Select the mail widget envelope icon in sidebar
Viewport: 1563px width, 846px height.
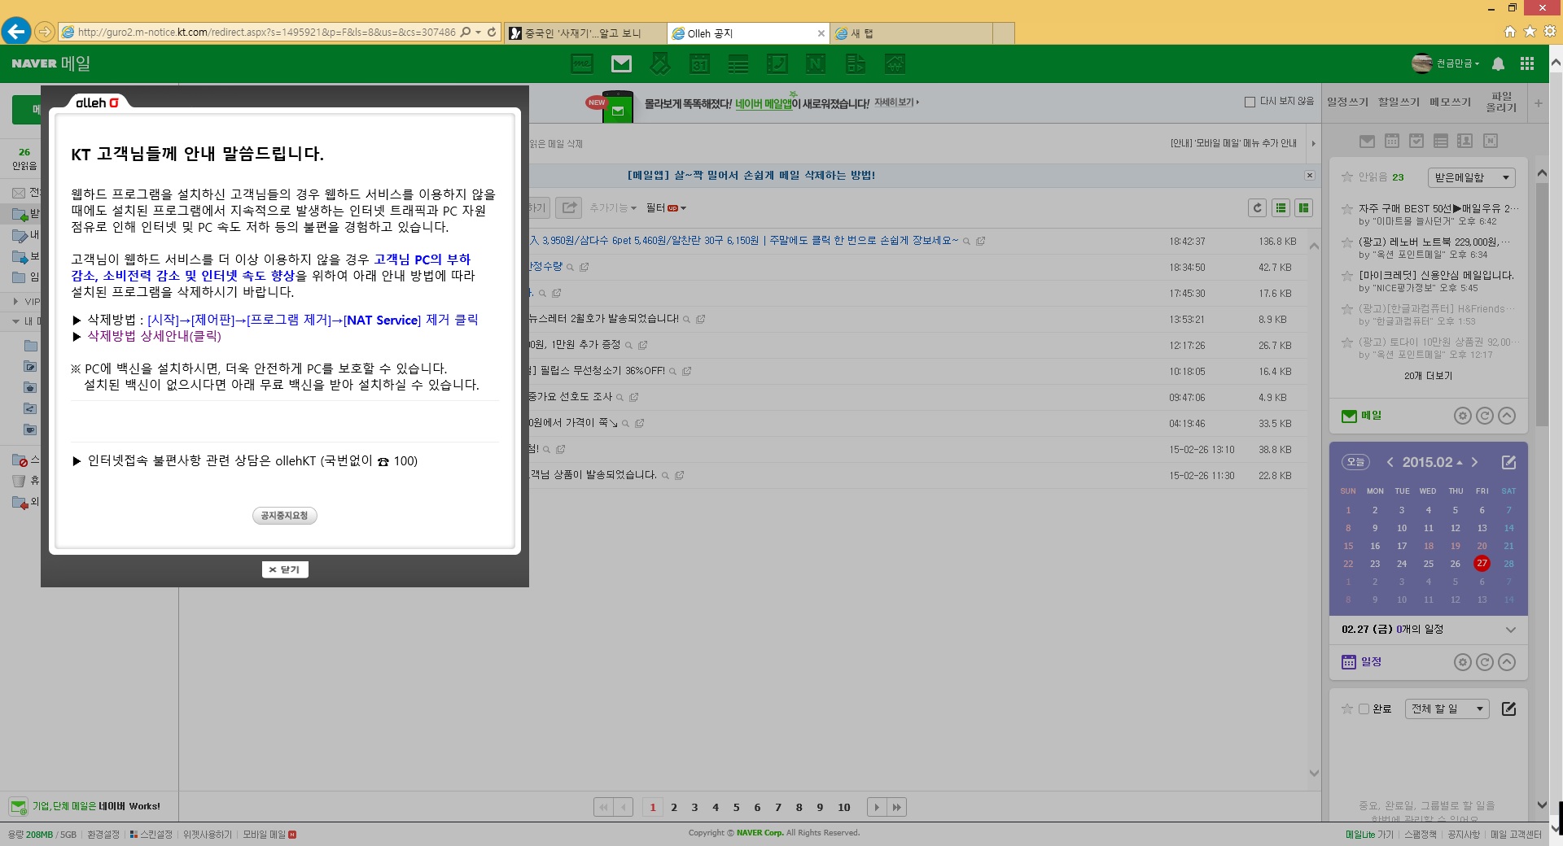tap(1367, 142)
